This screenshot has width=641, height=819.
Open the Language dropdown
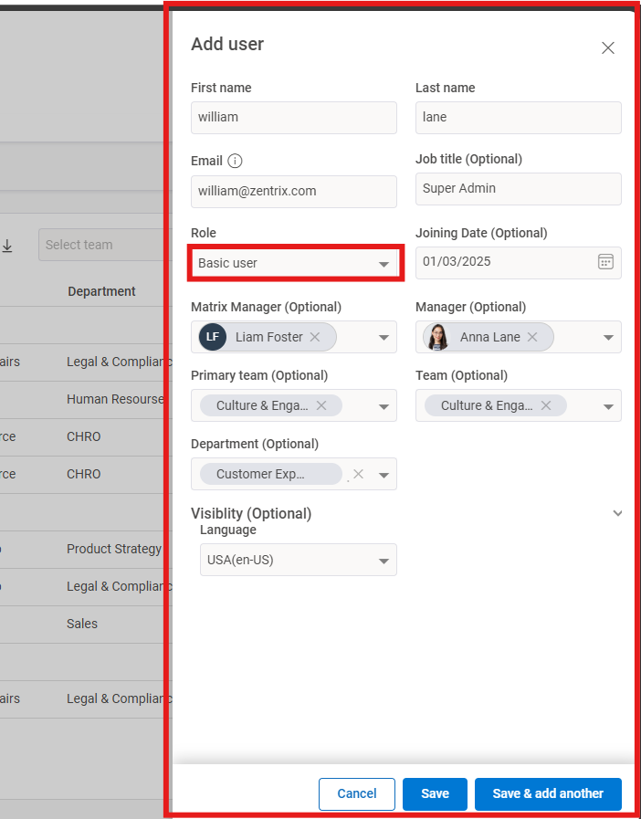pyautogui.click(x=299, y=560)
